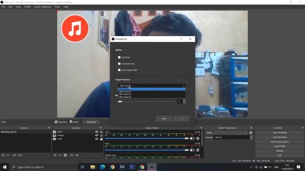Click the Start Streaming button
This screenshot has width=305, height=171.
[x=280, y=133]
